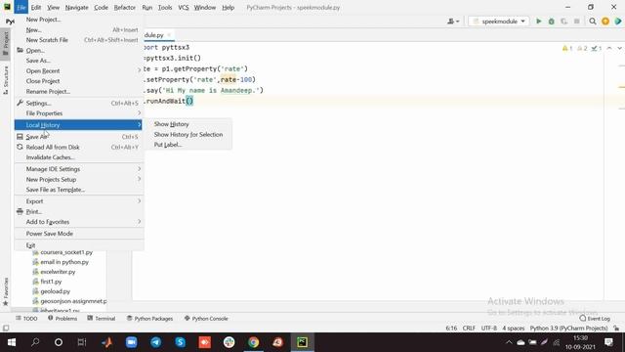625x352 pixels.
Task: Open the VCS menu
Action: click(184, 7)
